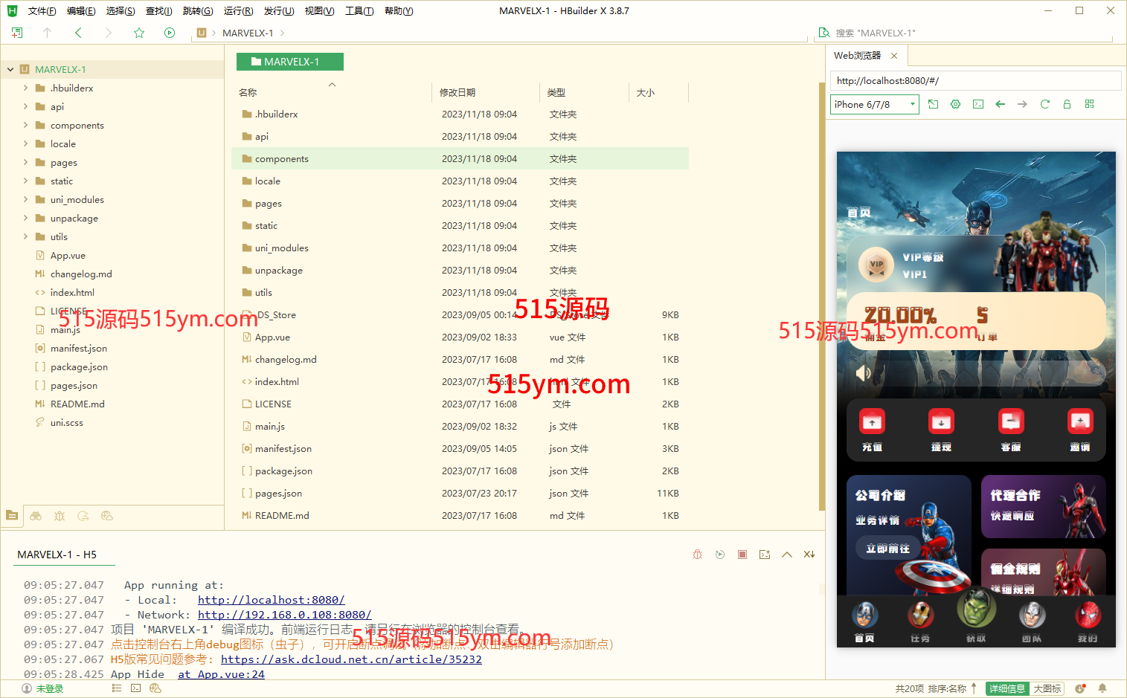The image size is (1127, 698).
Task: Toggle the lock icon in browser toolbar
Action: tap(1067, 104)
